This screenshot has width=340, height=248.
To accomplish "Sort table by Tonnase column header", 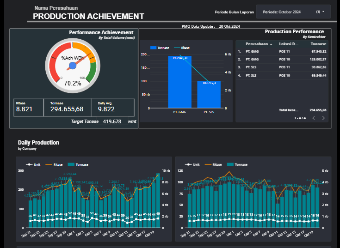I will click(318, 44).
